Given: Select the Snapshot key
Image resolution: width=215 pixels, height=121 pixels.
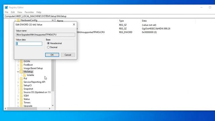Looking at the screenshot, I should [28, 89].
